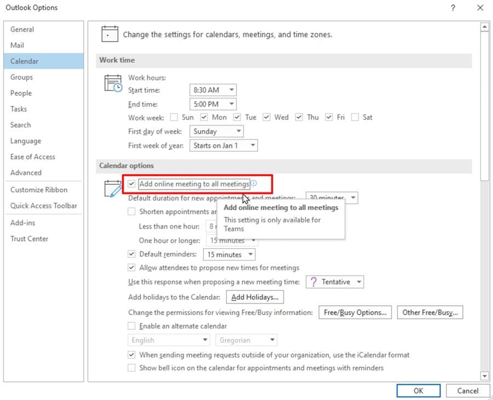This screenshot has width=493, height=400.
Task: Open the Trust Center section
Action: click(x=30, y=238)
